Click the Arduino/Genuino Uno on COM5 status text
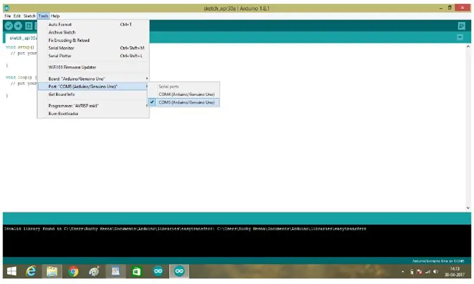Image resolution: width=474 pixels, height=284 pixels. coord(438,261)
